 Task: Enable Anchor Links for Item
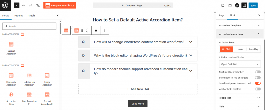(257, 89)
